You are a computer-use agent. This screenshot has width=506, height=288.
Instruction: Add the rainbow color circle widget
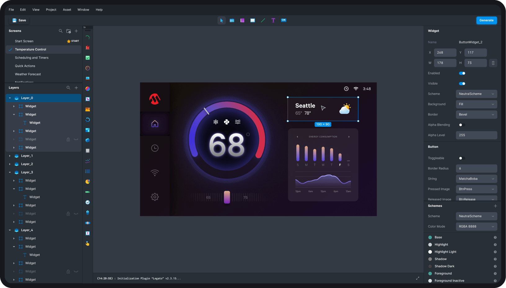pyautogui.click(x=88, y=89)
